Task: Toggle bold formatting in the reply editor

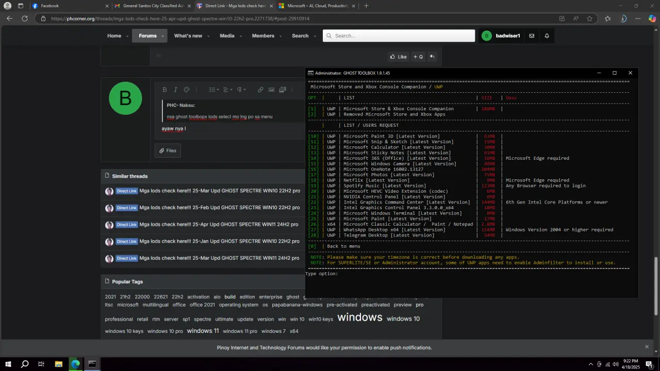Action: [x=164, y=90]
